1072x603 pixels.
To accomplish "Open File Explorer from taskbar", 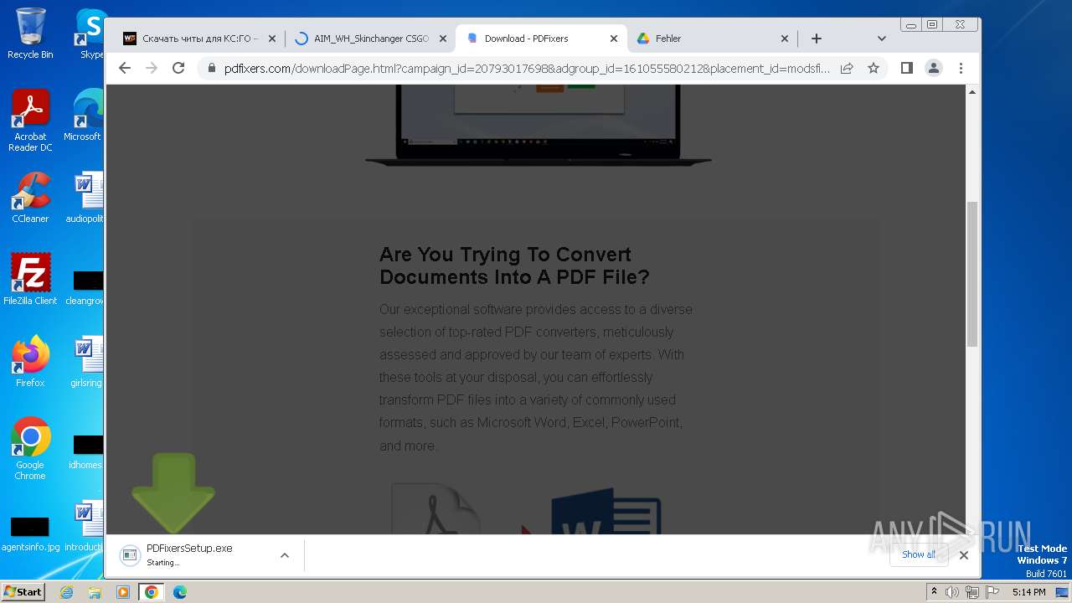I will click(95, 592).
